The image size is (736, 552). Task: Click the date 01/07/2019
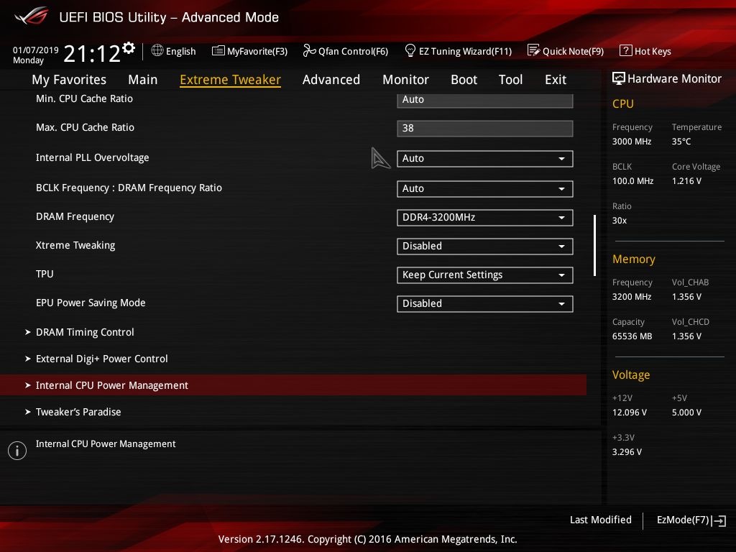tap(36, 50)
